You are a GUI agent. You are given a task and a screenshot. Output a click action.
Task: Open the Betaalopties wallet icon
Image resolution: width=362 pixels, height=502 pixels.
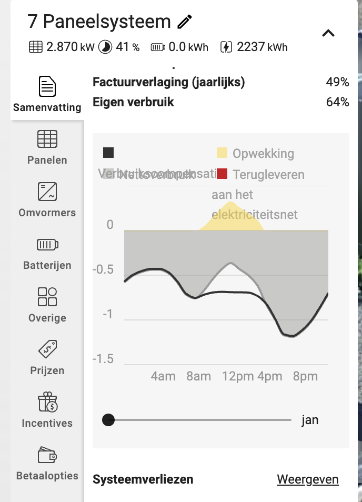click(47, 455)
